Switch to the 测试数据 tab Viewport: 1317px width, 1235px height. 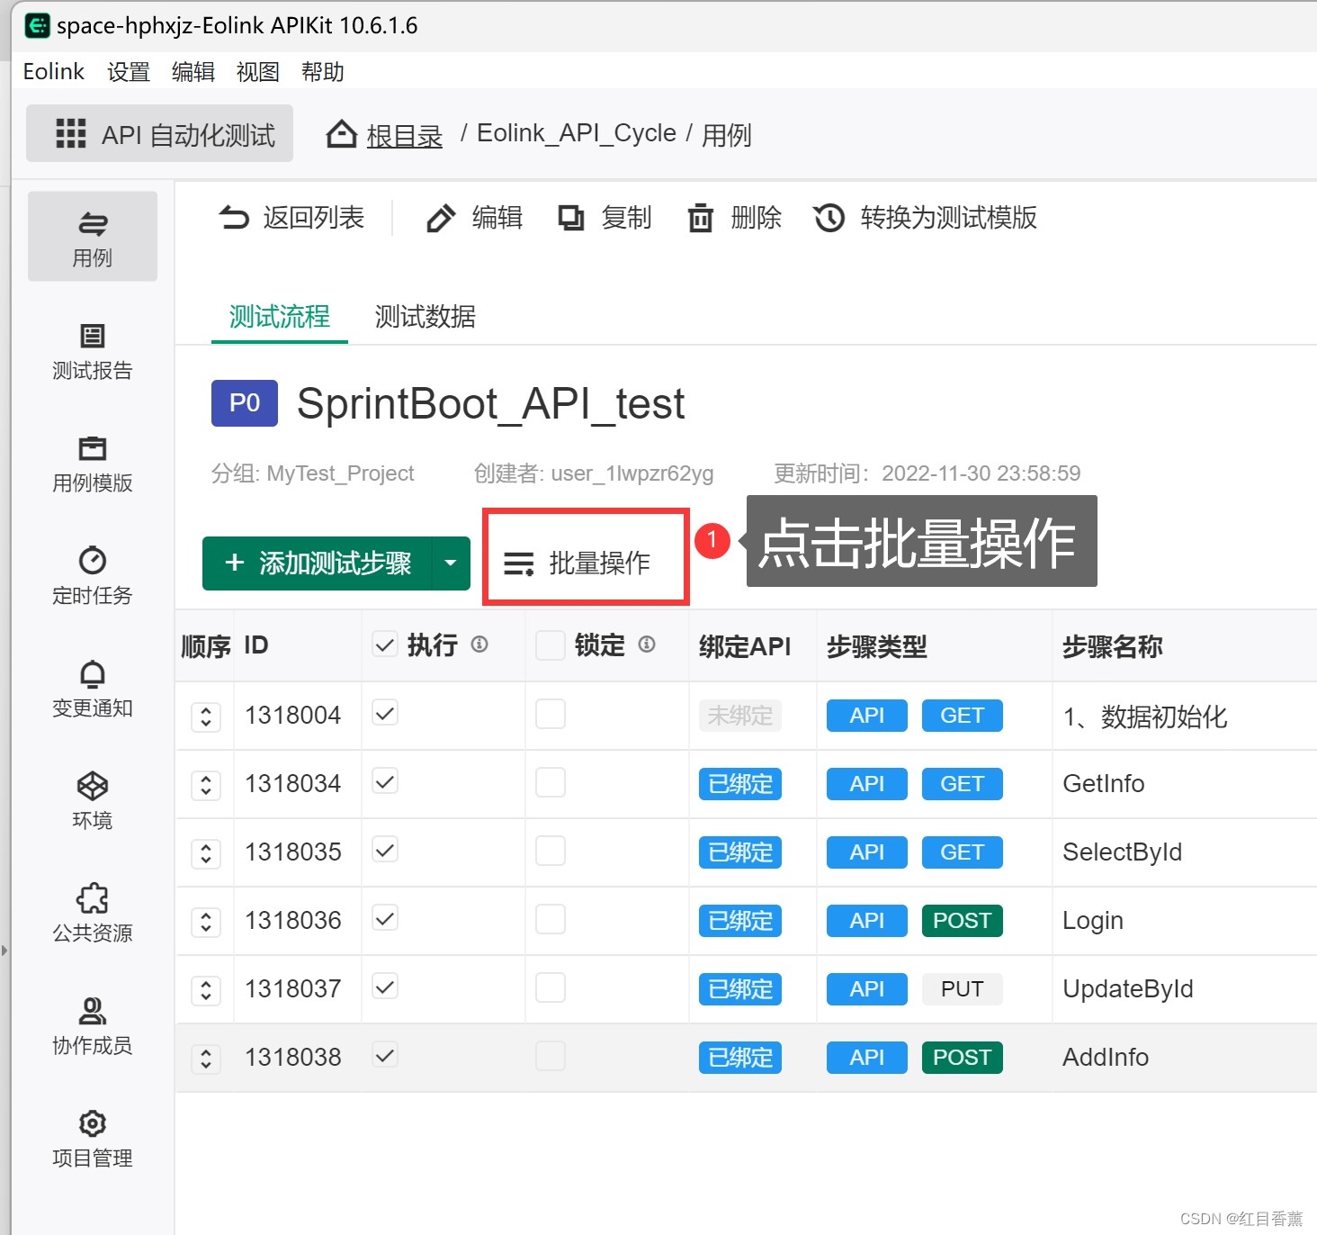(x=426, y=316)
